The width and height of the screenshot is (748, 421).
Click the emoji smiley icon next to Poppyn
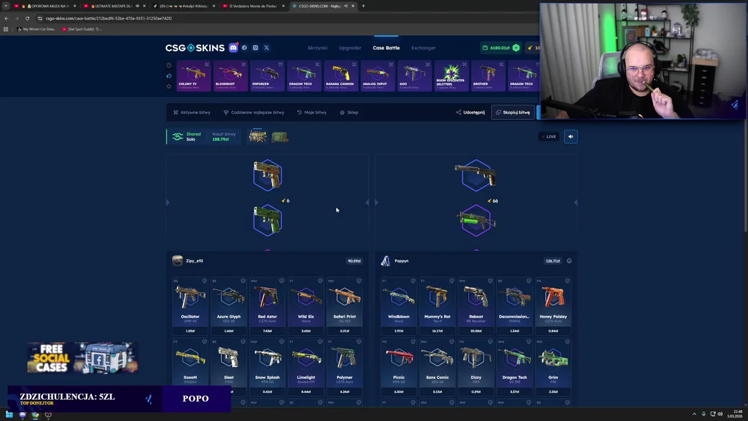569,261
